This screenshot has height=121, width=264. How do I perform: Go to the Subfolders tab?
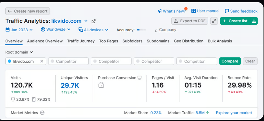[x=133, y=41]
